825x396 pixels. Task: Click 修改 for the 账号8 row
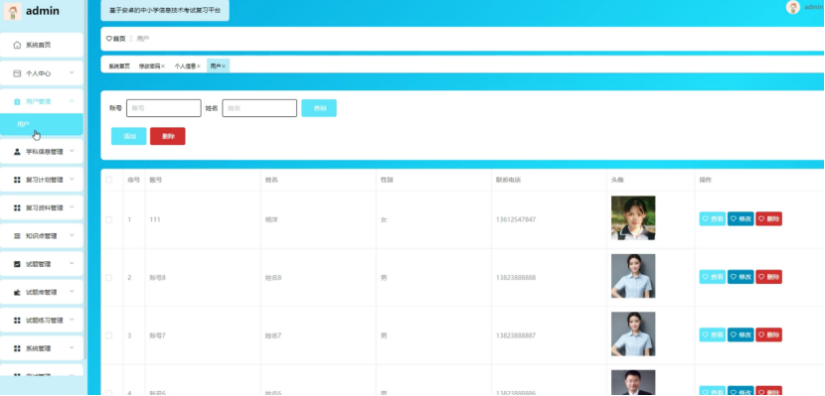point(741,277)
